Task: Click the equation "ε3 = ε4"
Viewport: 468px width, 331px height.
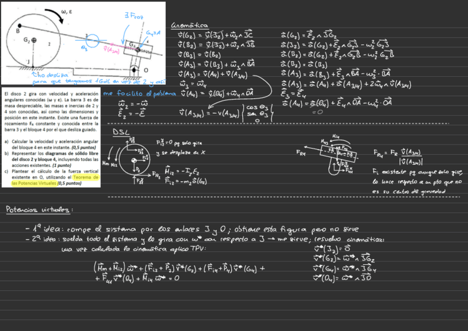Action: [x=293, y=94]
